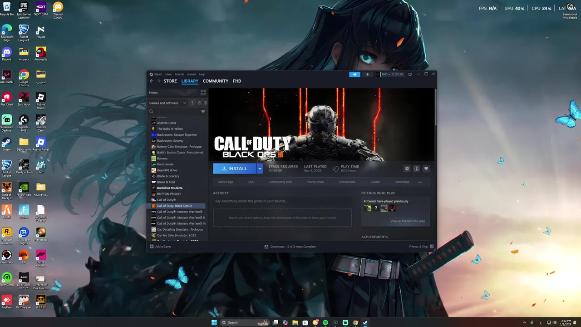Click the library search field
Image resolution: width=581 pixels, height=327 pixels.
point(174,112)
